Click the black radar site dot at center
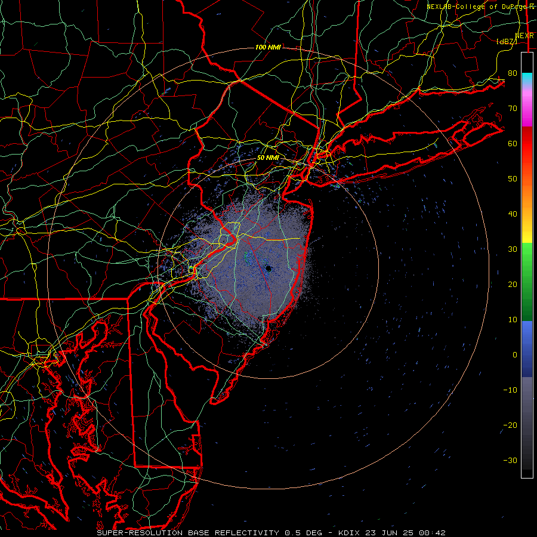This screenshot has height=537, width=537. click(x=268, y=269)
